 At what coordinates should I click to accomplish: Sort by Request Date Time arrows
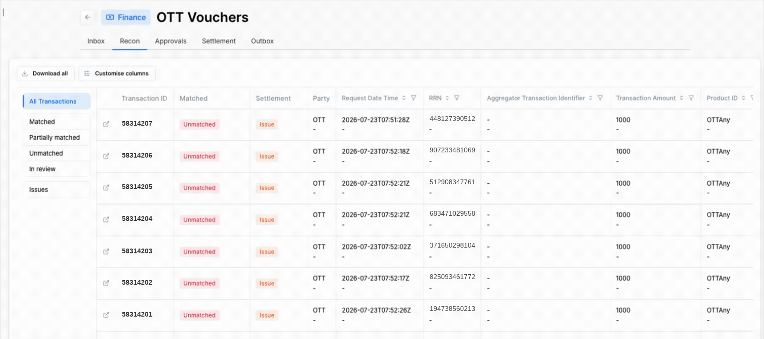tap(404, 98)
